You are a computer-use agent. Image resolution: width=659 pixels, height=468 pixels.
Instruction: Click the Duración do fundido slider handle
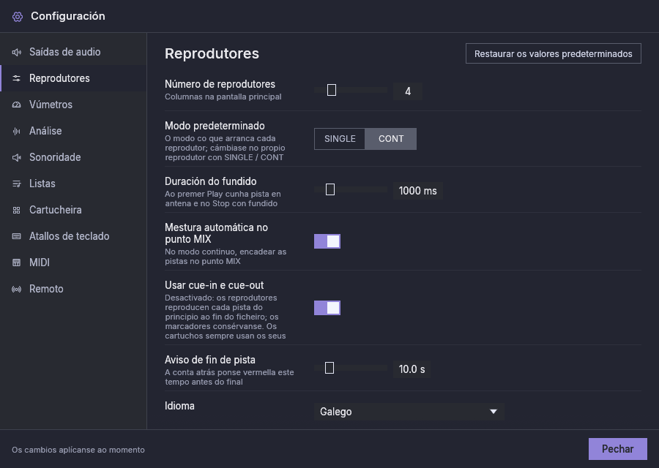pyautogui.click(x=330, y=189)
